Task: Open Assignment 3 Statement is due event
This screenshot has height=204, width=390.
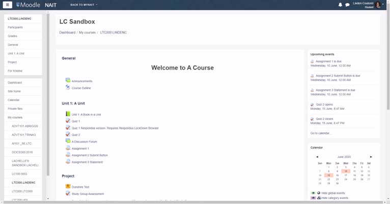Action: tap(336, 90)
